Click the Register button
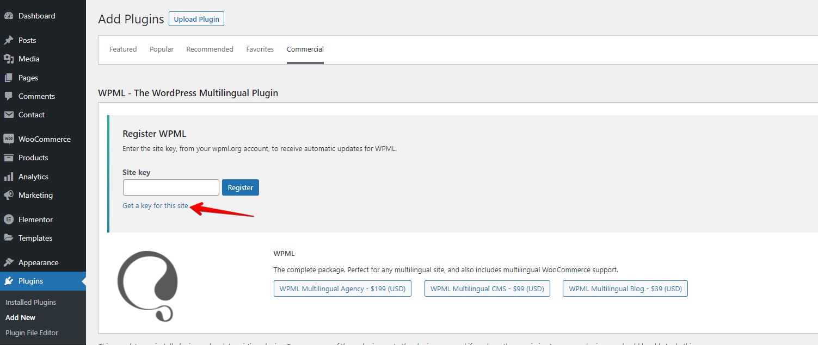 tap(241, 187)
